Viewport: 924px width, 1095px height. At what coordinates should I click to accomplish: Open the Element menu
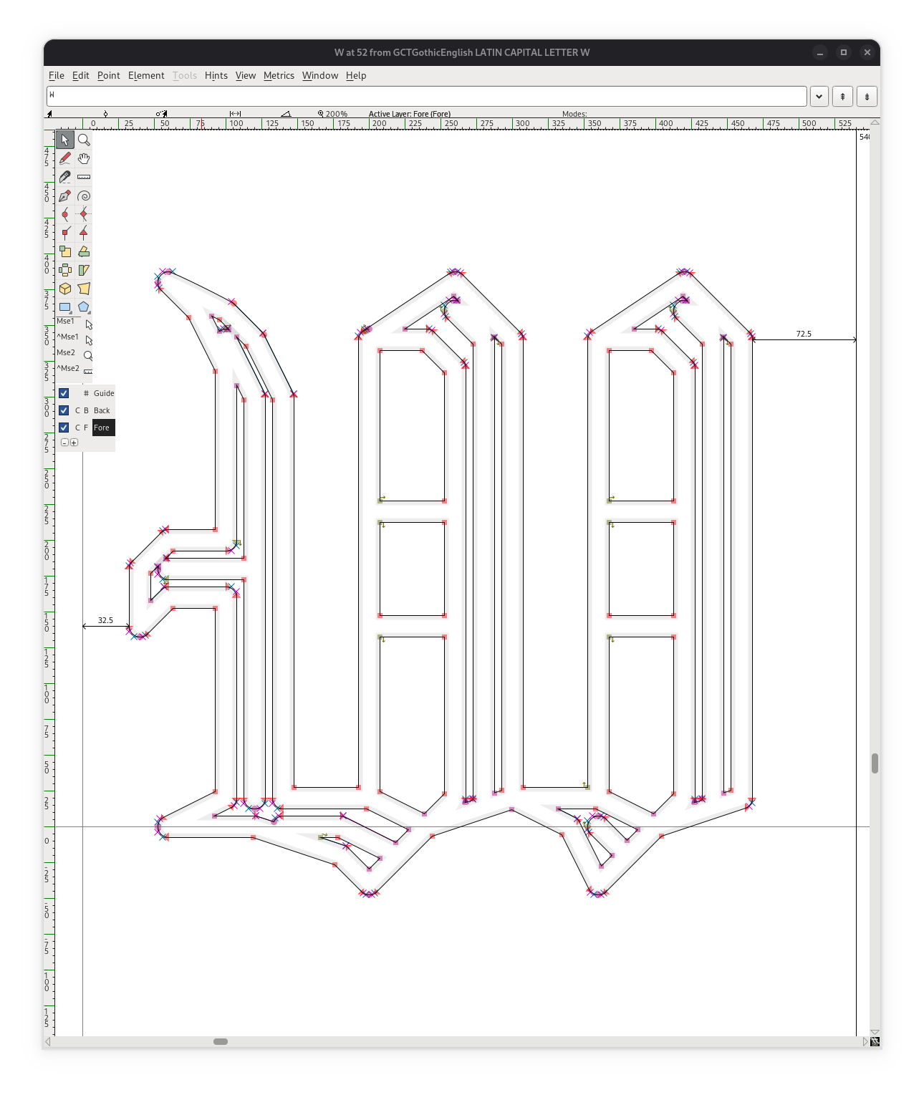(x=146, y=75)
